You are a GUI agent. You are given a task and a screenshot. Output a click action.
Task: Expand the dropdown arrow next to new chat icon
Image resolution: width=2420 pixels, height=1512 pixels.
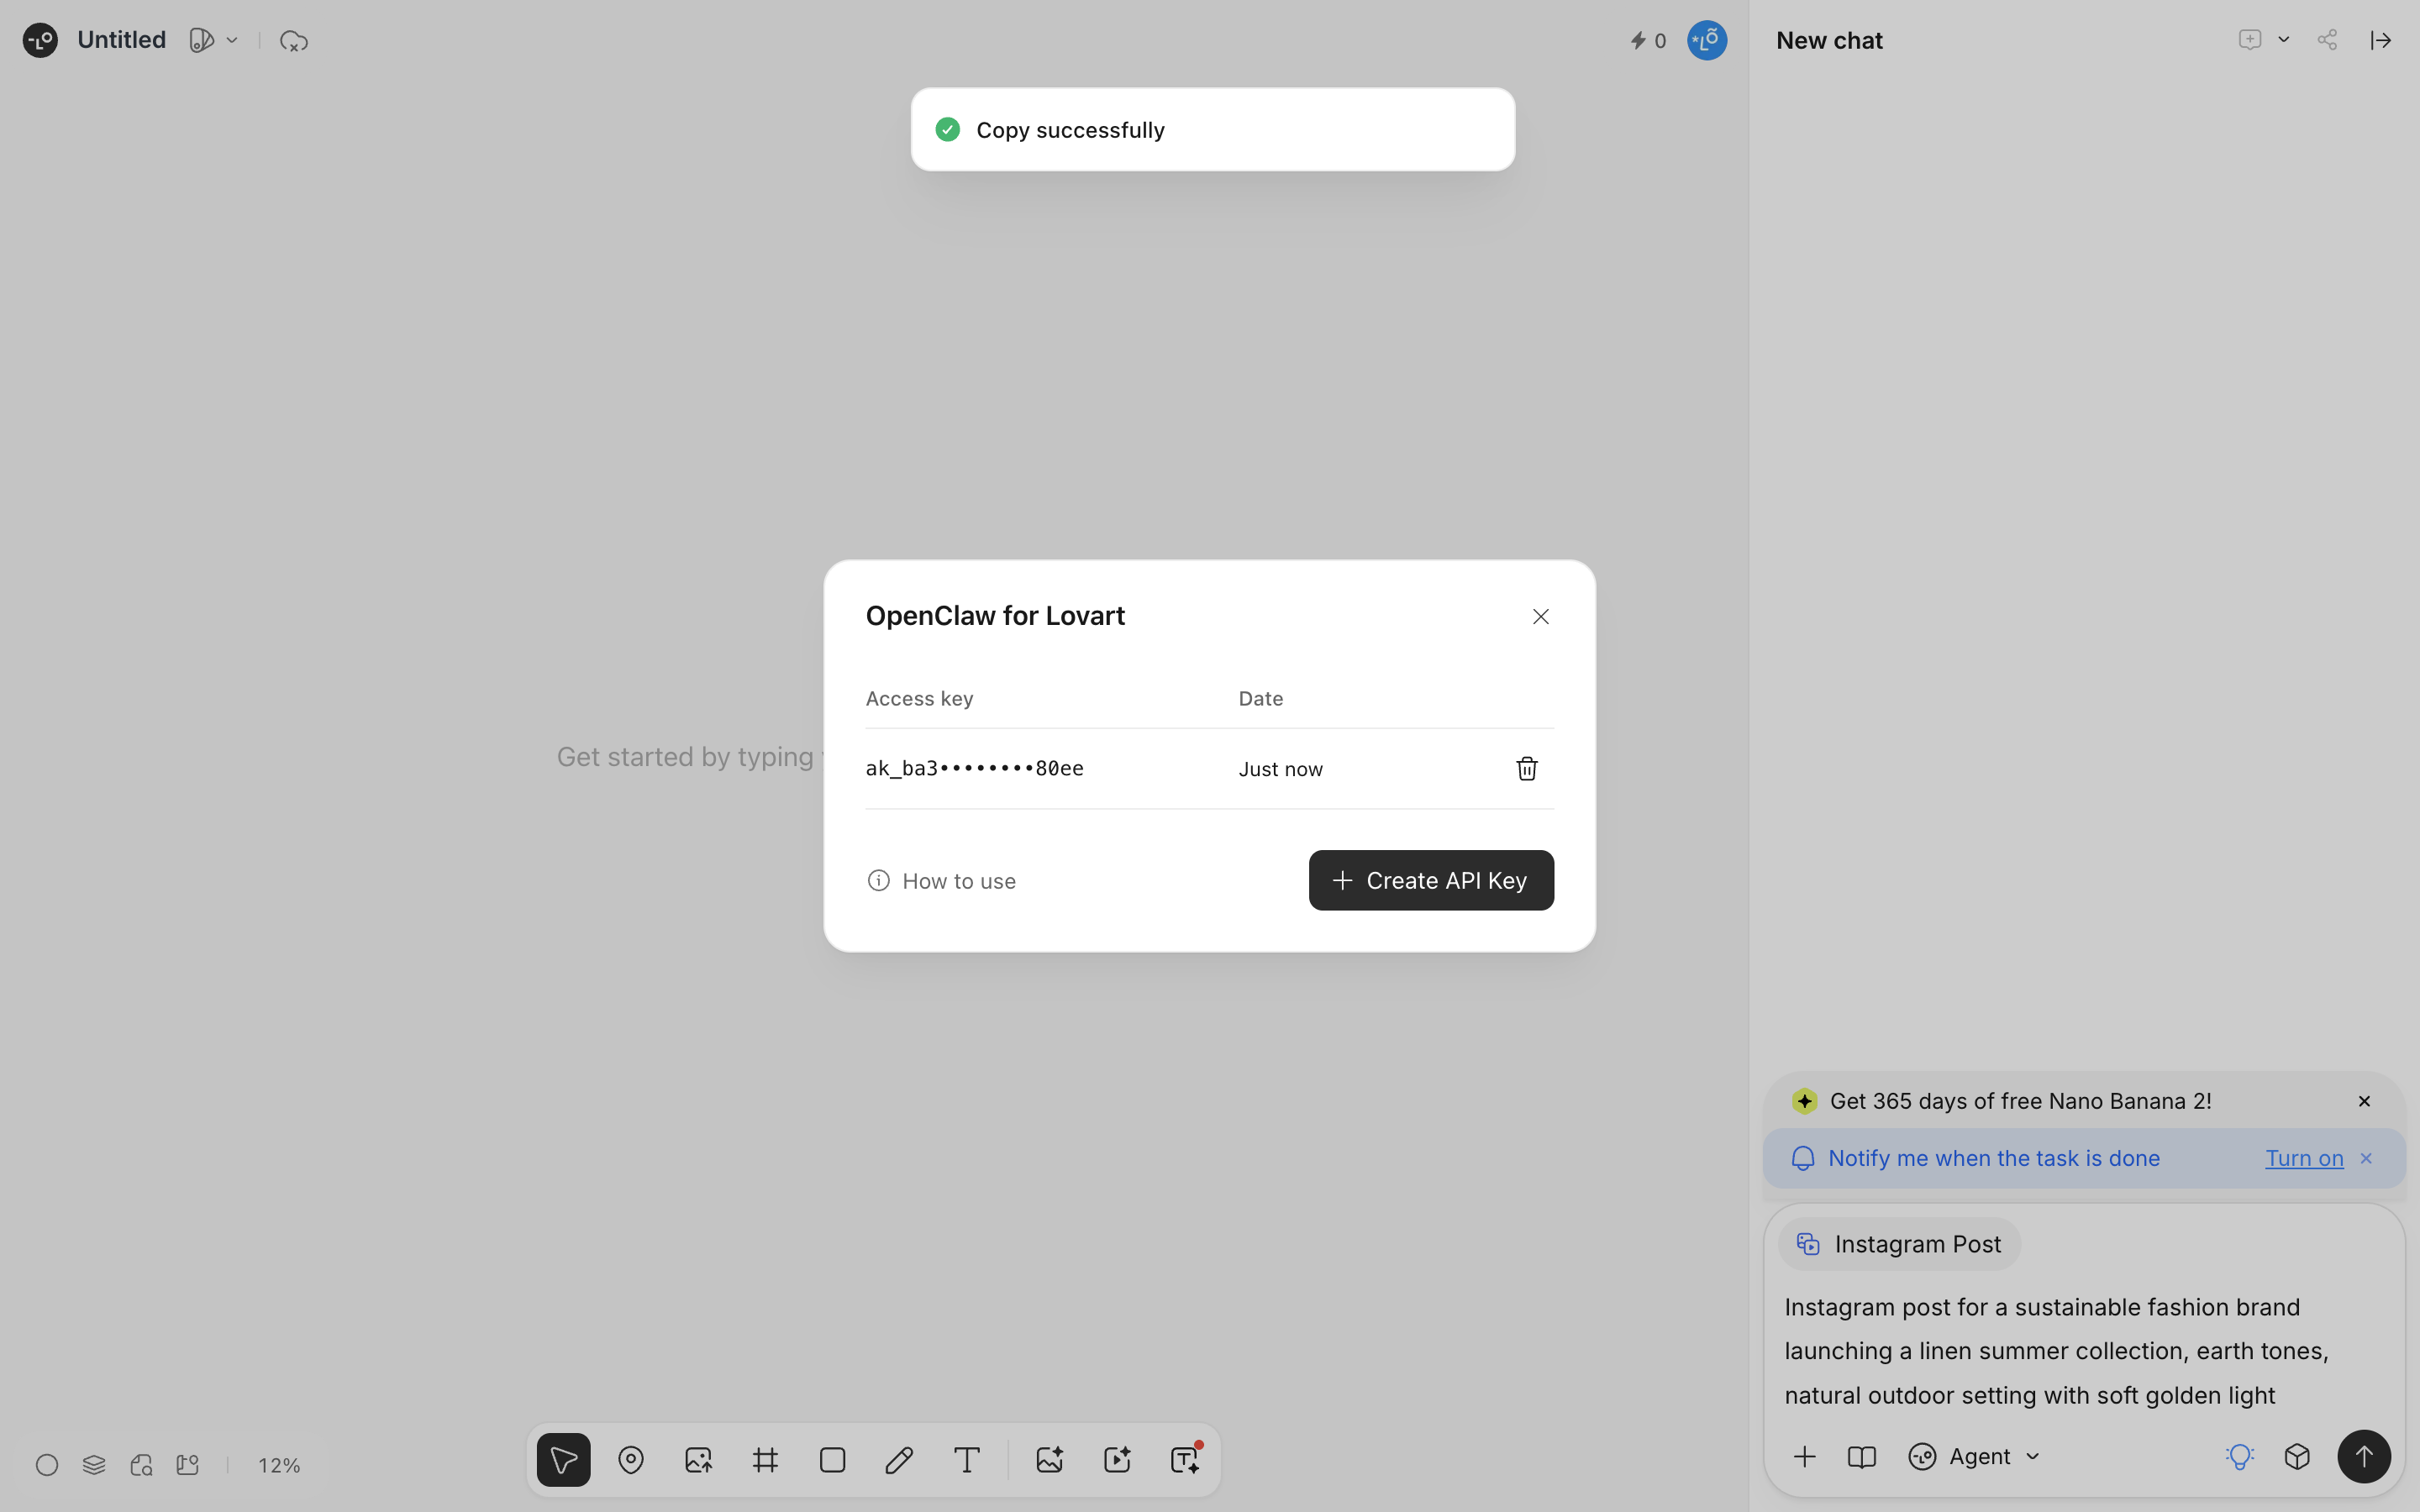2284,40
